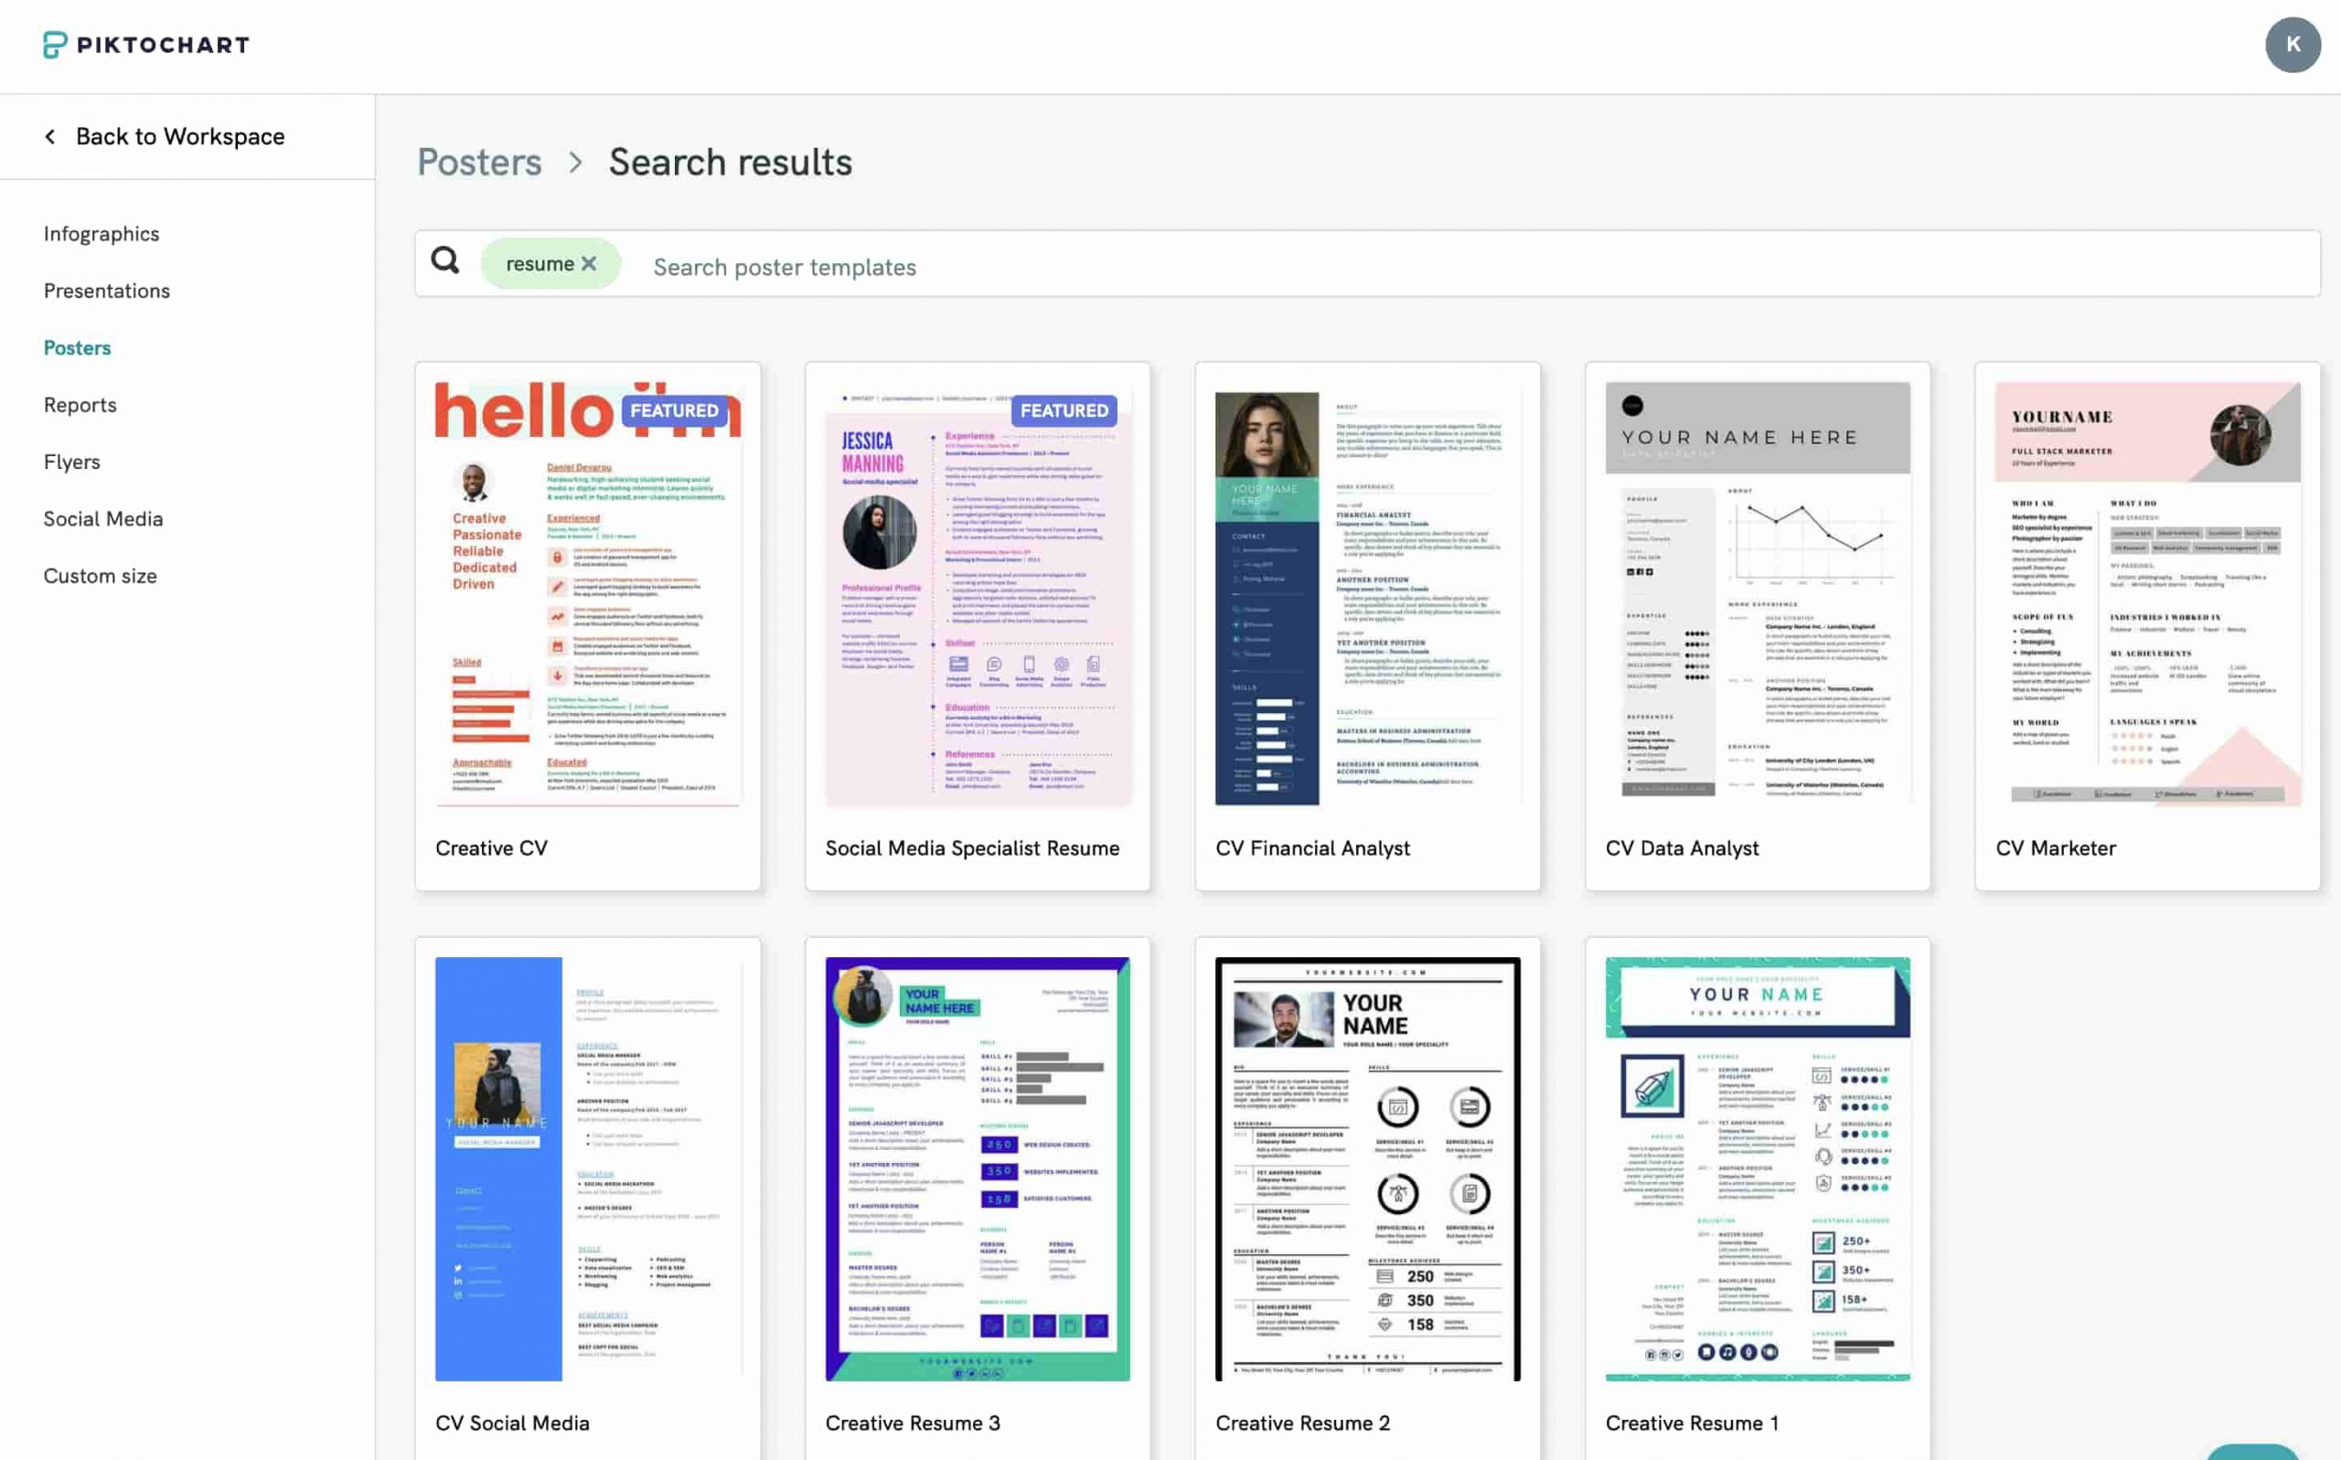Select the Flyers sidebar item
The height and width of the screenshot is (1460, 2341).
click(70, 461)
